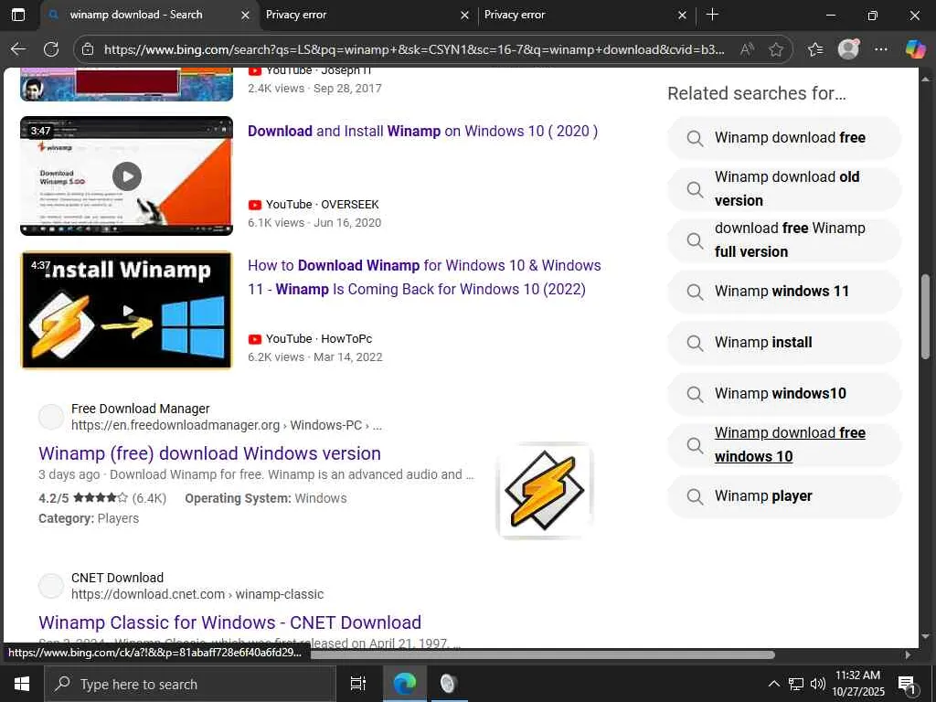Click the YouTube icon beside OVERSEEK

coord(255,205)
